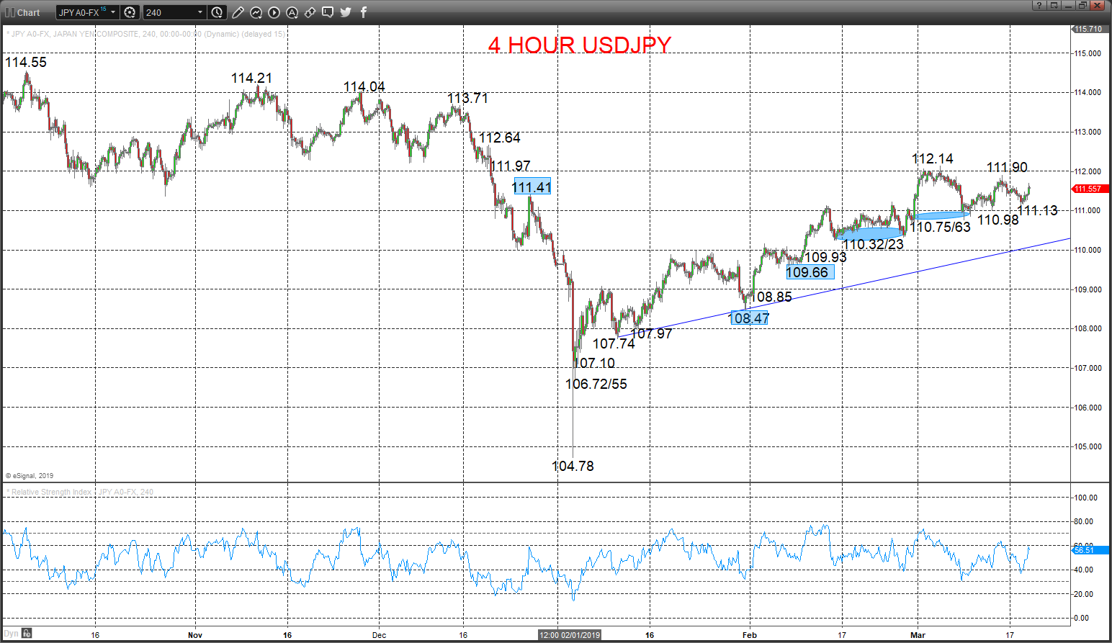Click the 110.75/63 support annotation
This screenshot has height=643, width=1112.
click(x=940, y=227)
